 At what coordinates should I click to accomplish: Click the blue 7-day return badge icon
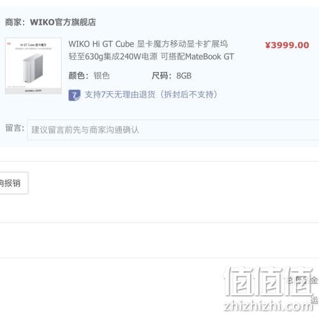point(75,95)
